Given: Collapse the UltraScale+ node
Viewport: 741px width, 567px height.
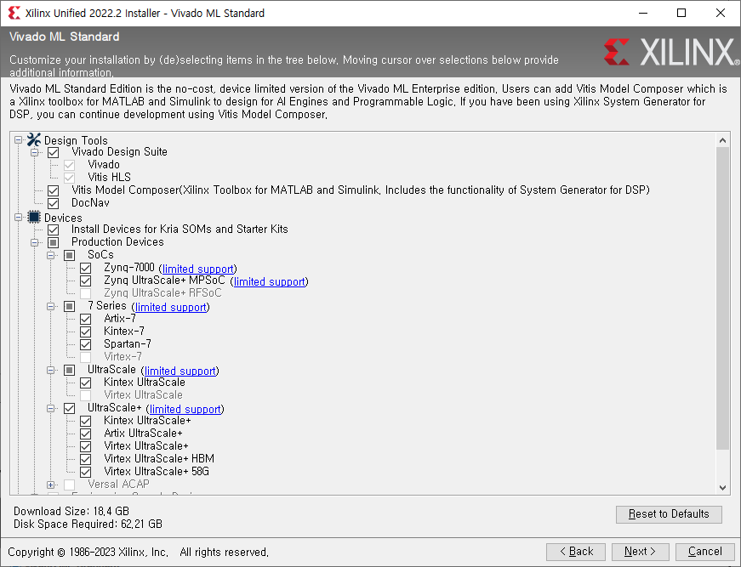Looking at the screenshot, I should (x=50, y=408).
